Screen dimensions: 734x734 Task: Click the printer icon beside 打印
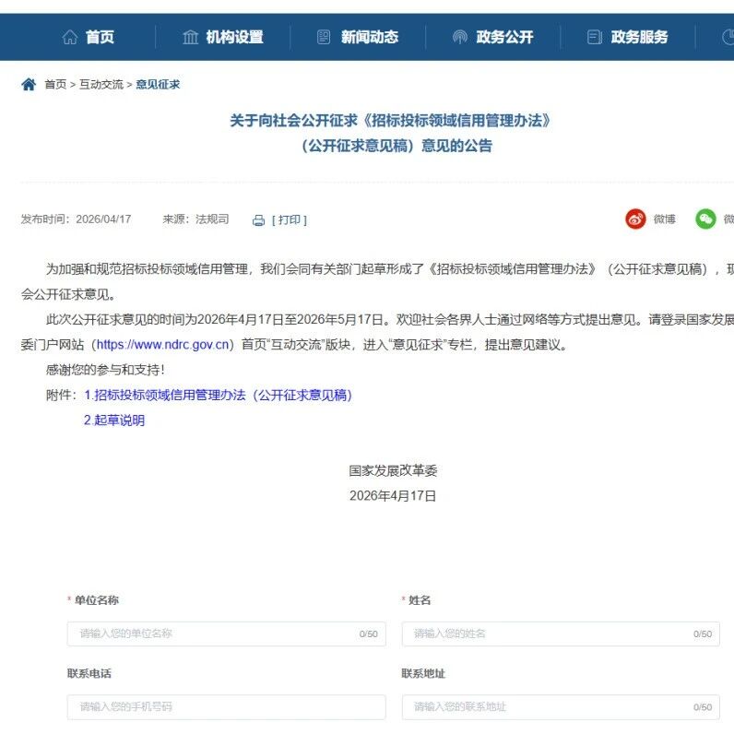click(258, 220)
